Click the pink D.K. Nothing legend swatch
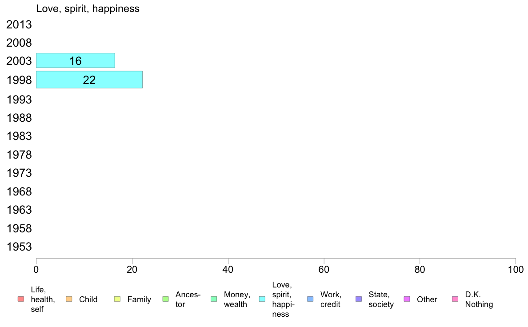The image size is (528, 327). 455,299
